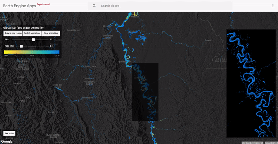Viewport: 278px width, 144px height.
Task: Click Clear animation button
Action: pos(51,33)
